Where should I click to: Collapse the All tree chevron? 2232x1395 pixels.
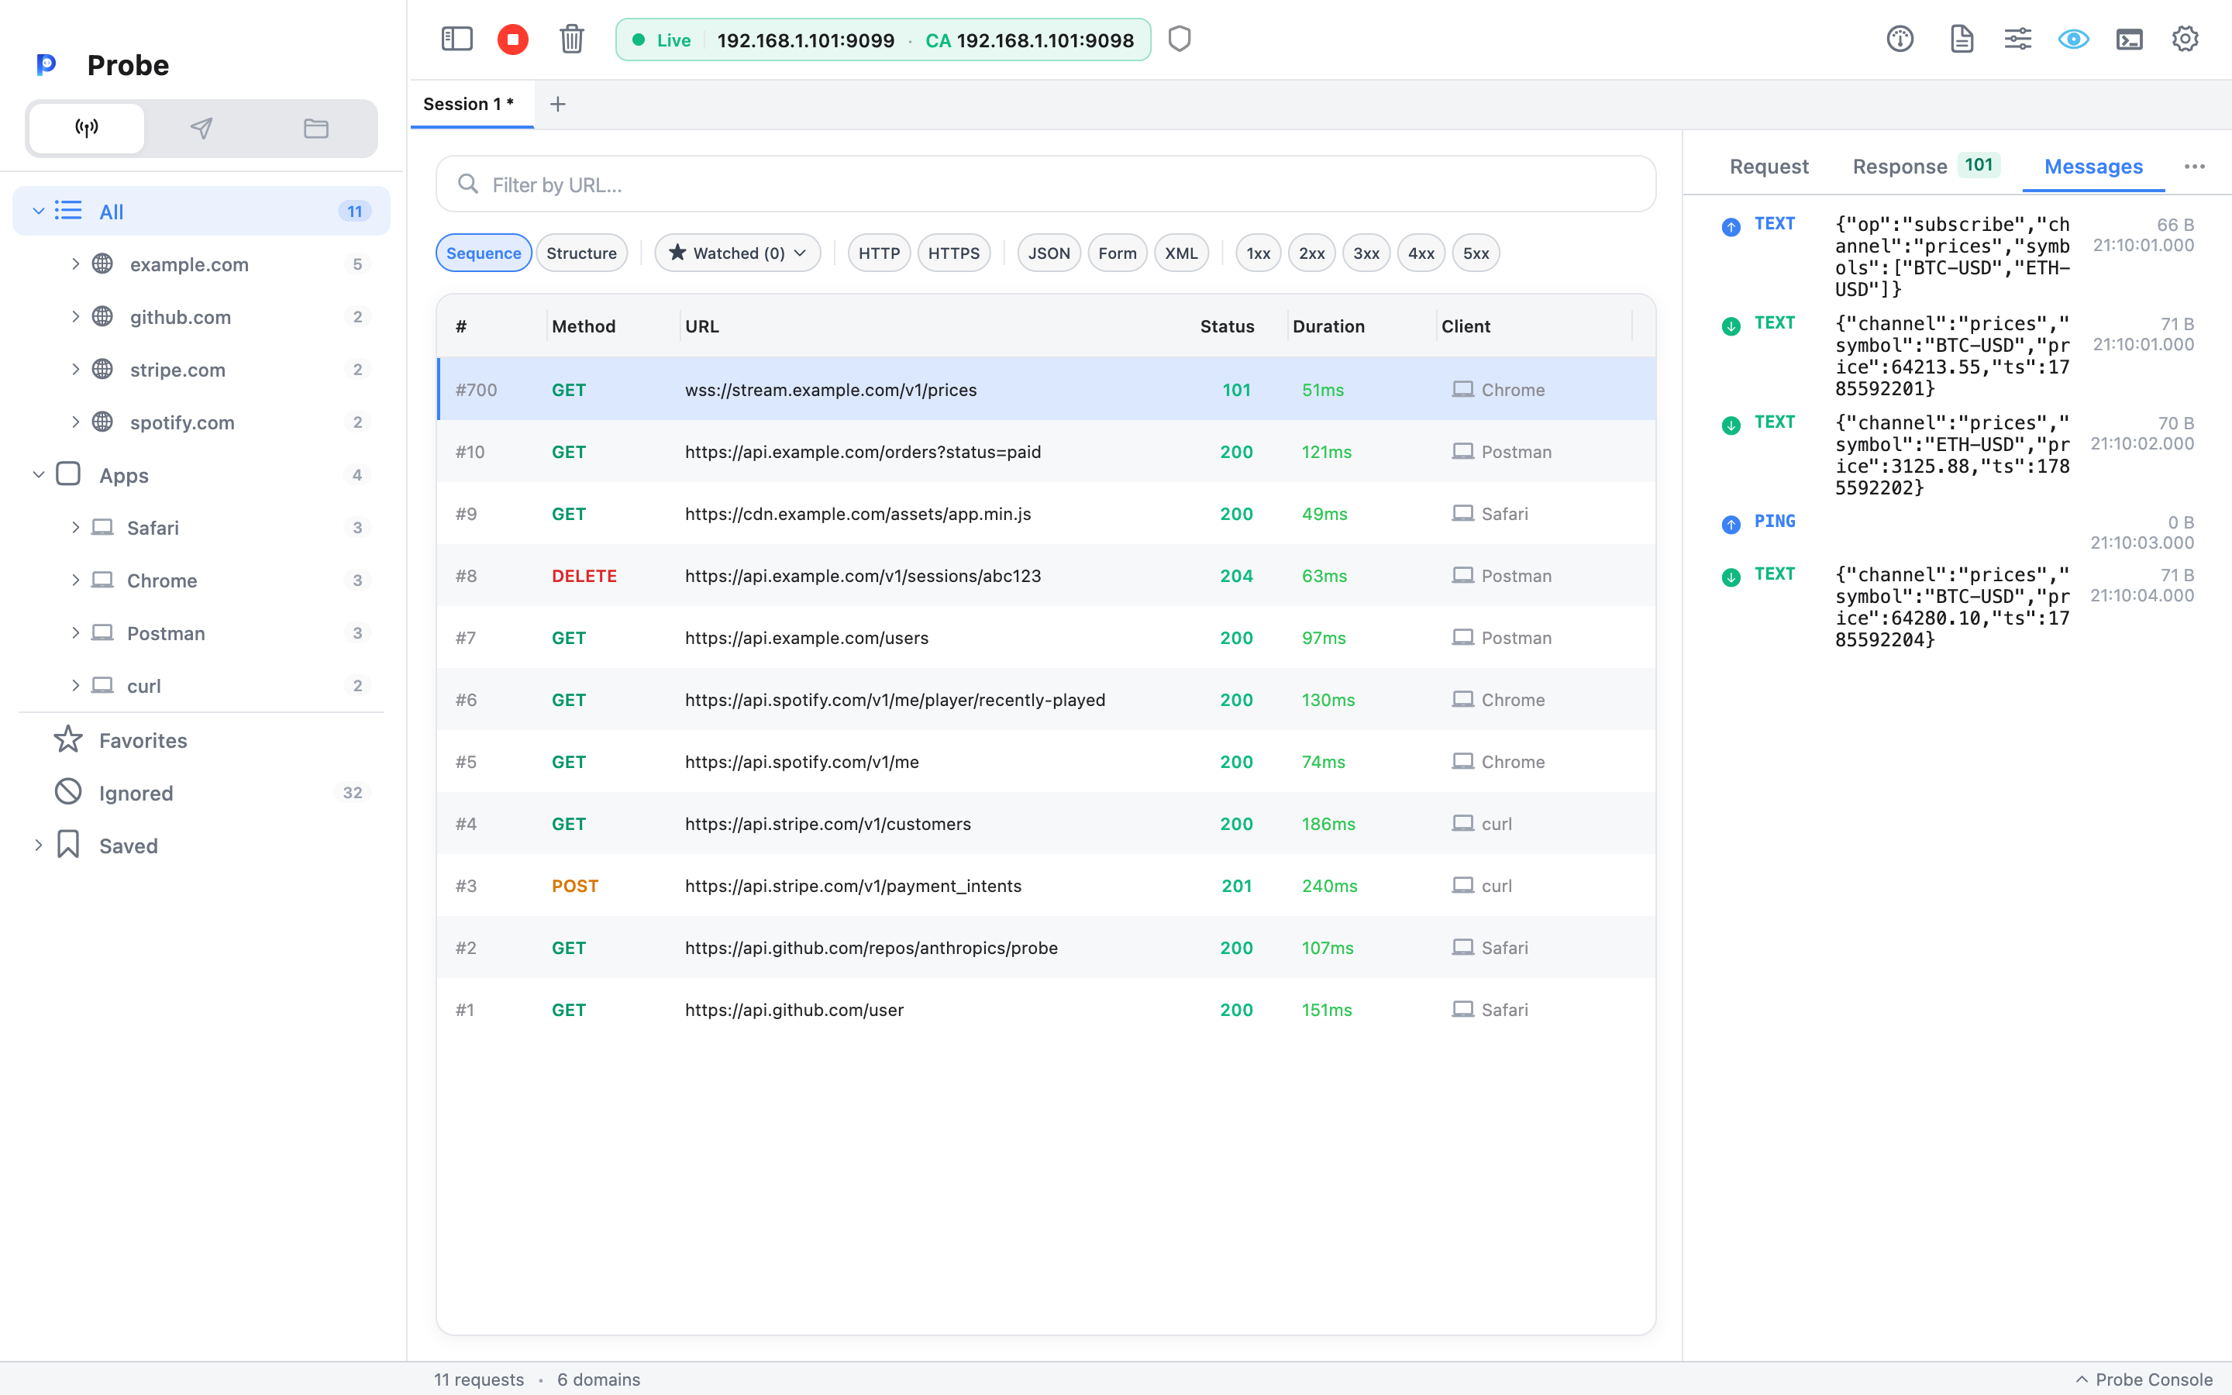point(39,212)
